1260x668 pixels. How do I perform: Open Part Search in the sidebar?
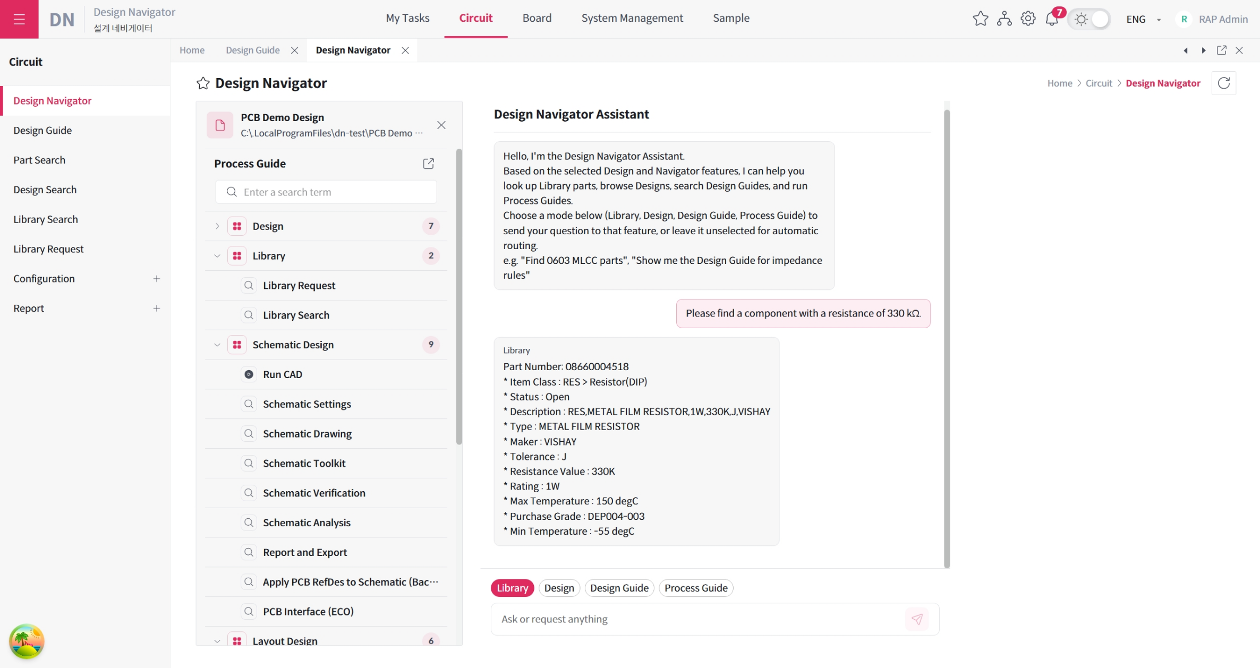(x=39, y=160)
